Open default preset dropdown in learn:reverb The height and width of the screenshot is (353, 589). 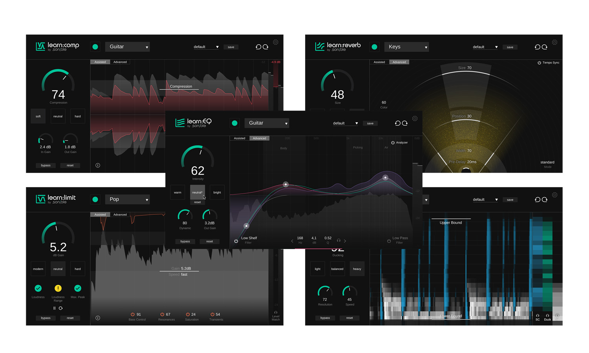pos(485,47)
